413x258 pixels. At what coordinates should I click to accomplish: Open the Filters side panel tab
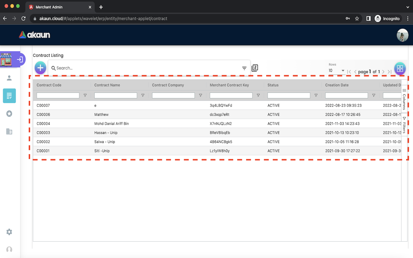coord(404,125)
